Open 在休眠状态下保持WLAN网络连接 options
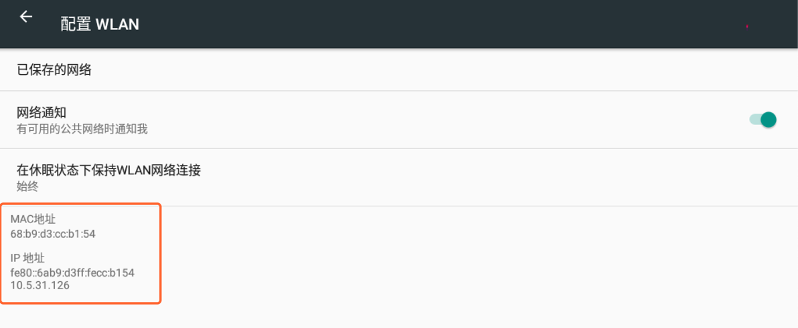This screenshot has height=328, width=798. click(x=108, y=170)
